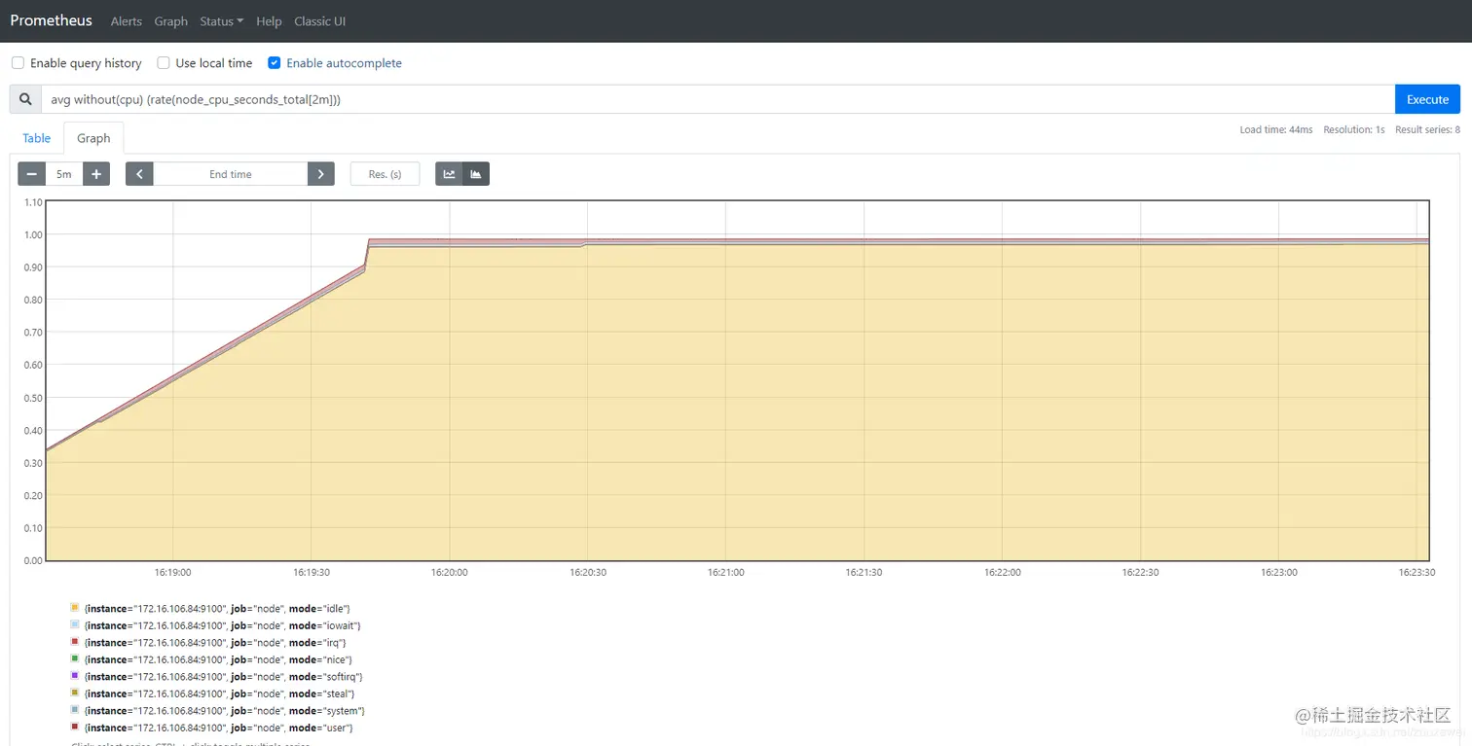1472x746 pixels.
Task: Uncheck the Enable autocomplete checkbox
Action: [x=275, y=63]
